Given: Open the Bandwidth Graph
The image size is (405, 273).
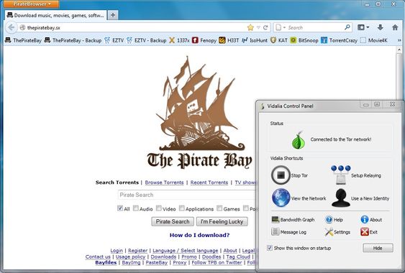Looking at the screenshot, I should pos(293,220).
